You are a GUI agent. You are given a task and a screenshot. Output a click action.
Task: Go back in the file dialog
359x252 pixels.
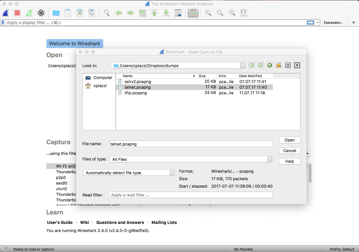[x=251, y=66]
